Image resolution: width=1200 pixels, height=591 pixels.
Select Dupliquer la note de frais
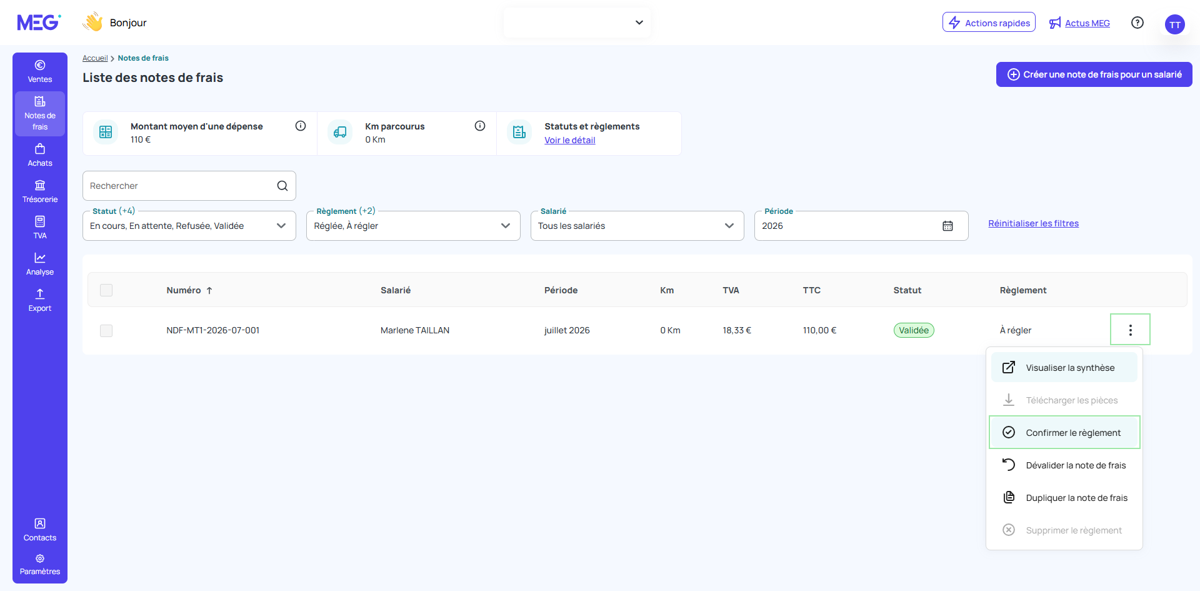[1064, 498]
